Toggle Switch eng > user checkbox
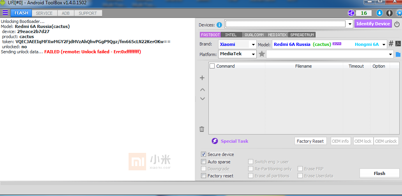402x196 pixels. click(250, 162)
